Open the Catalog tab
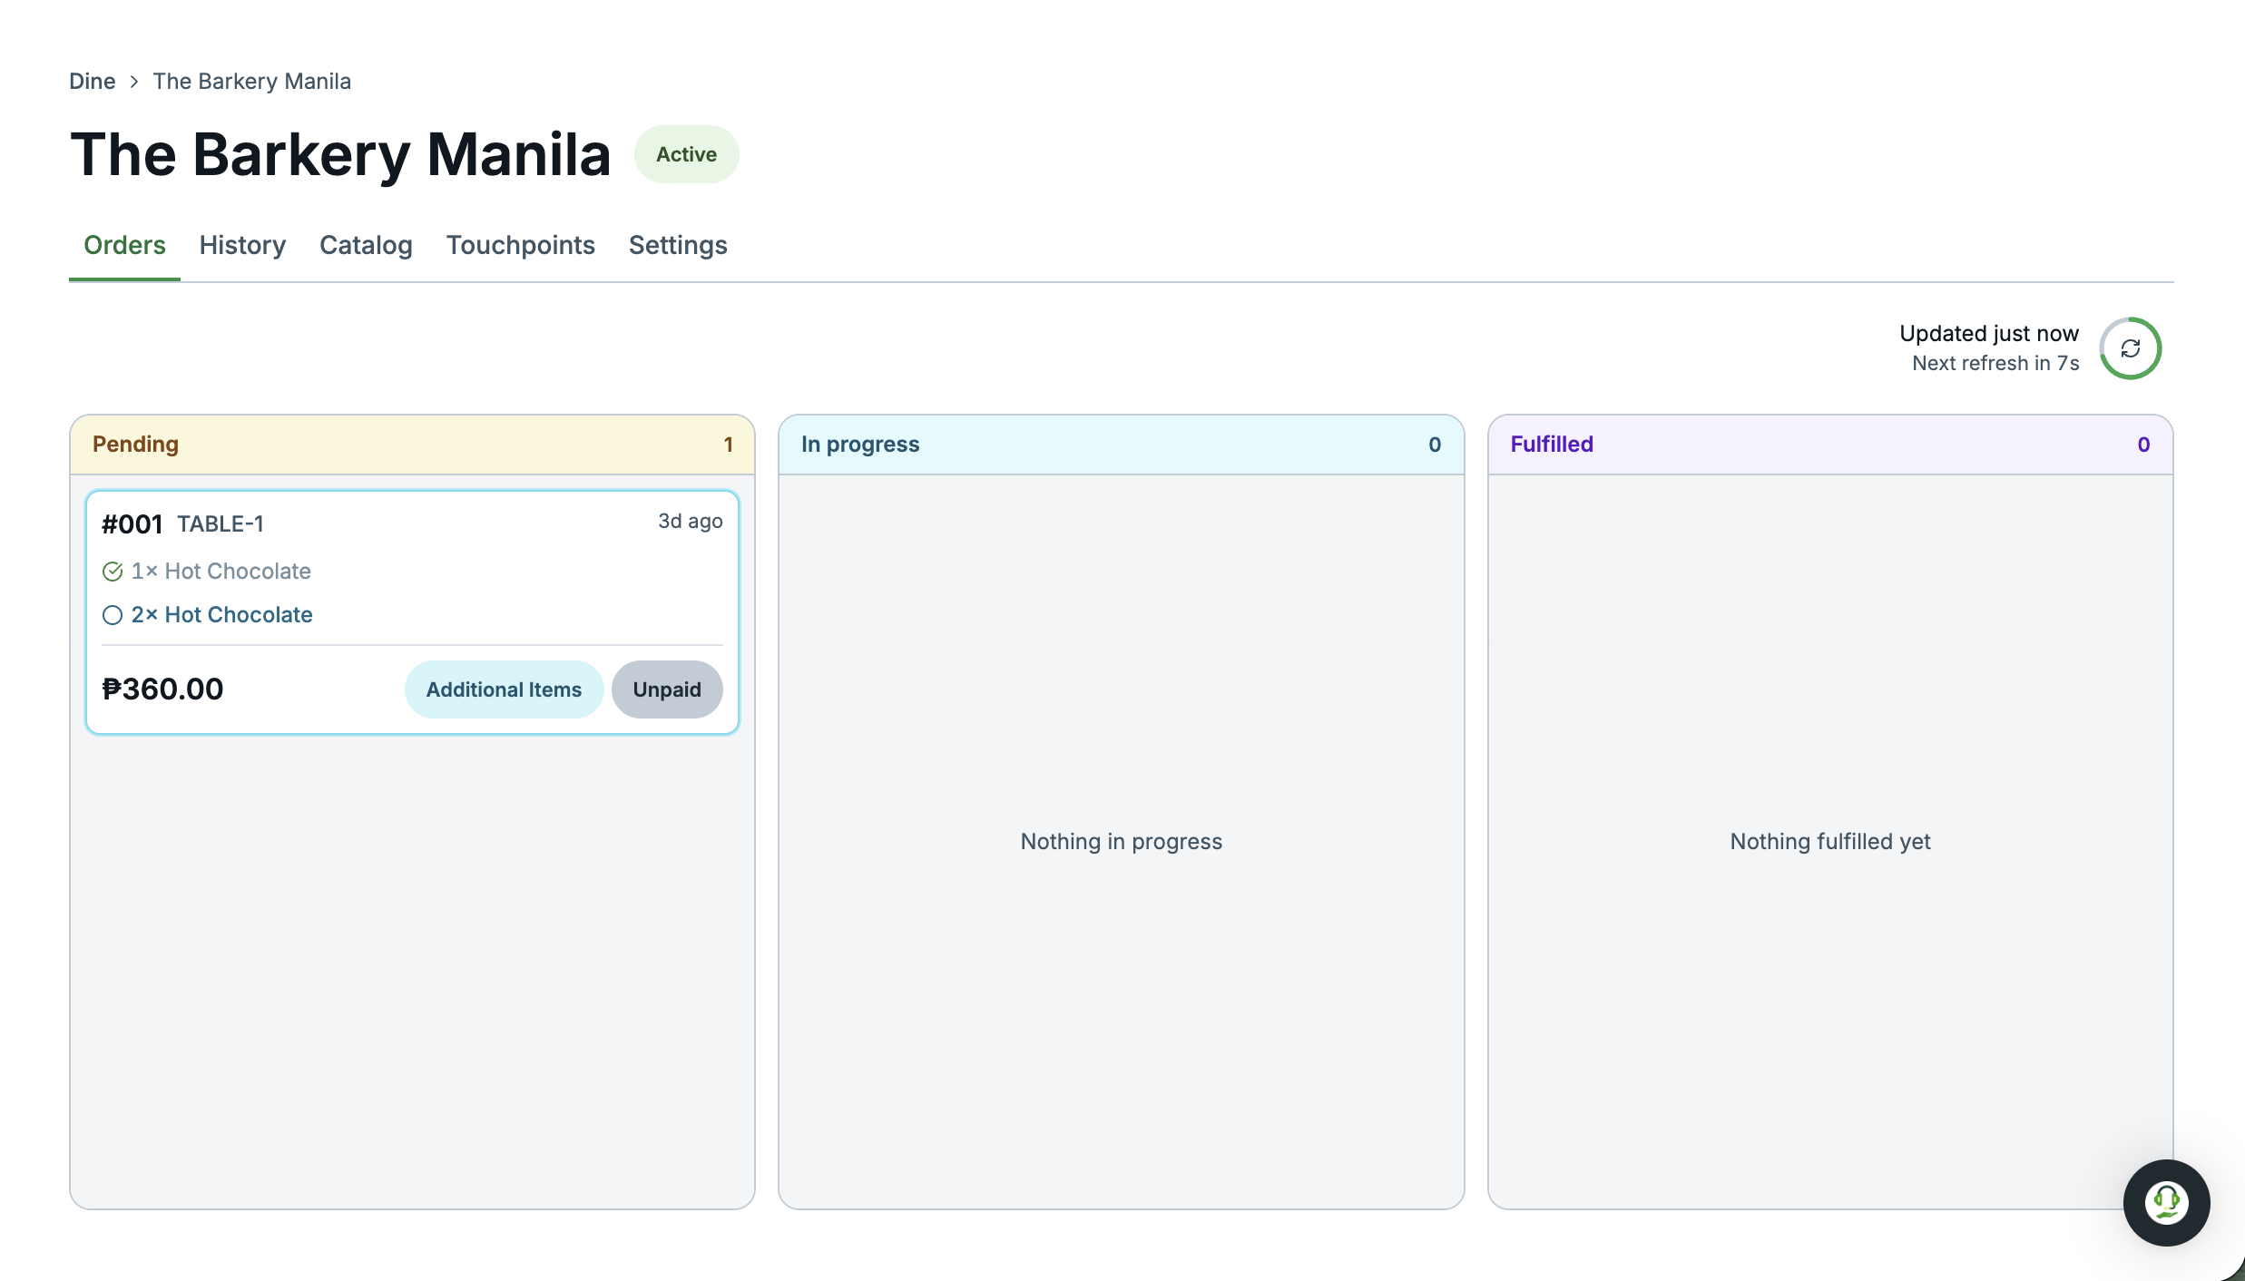The image size is (2245, 1281). [x=366, y=245]
